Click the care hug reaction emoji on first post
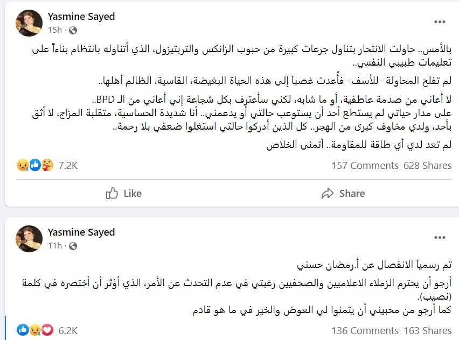Image resolution: width=459 pixels, height=340 pixels. pos(48,166)
